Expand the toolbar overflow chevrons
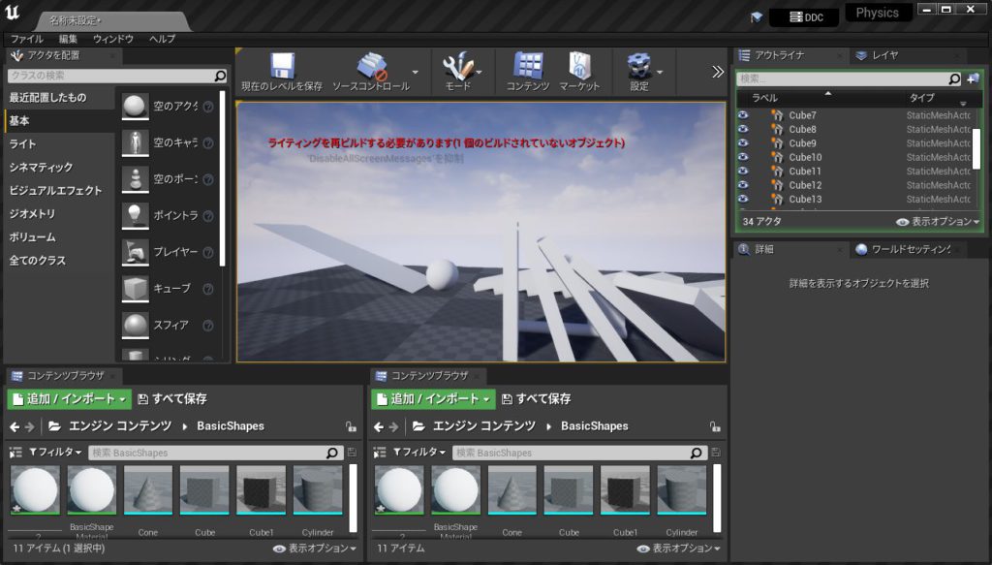The image size is (992, 565). click(x=718, y=72)
